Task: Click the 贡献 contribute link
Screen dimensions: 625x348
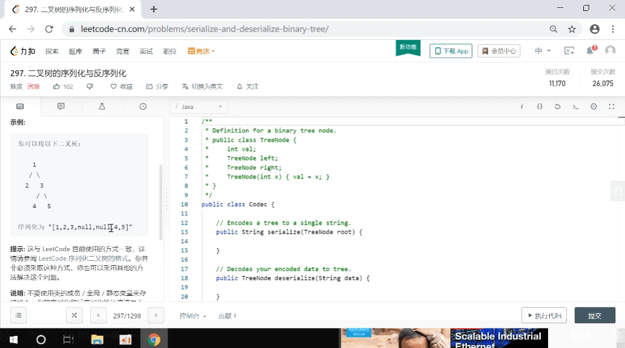Action: point(227,316)
